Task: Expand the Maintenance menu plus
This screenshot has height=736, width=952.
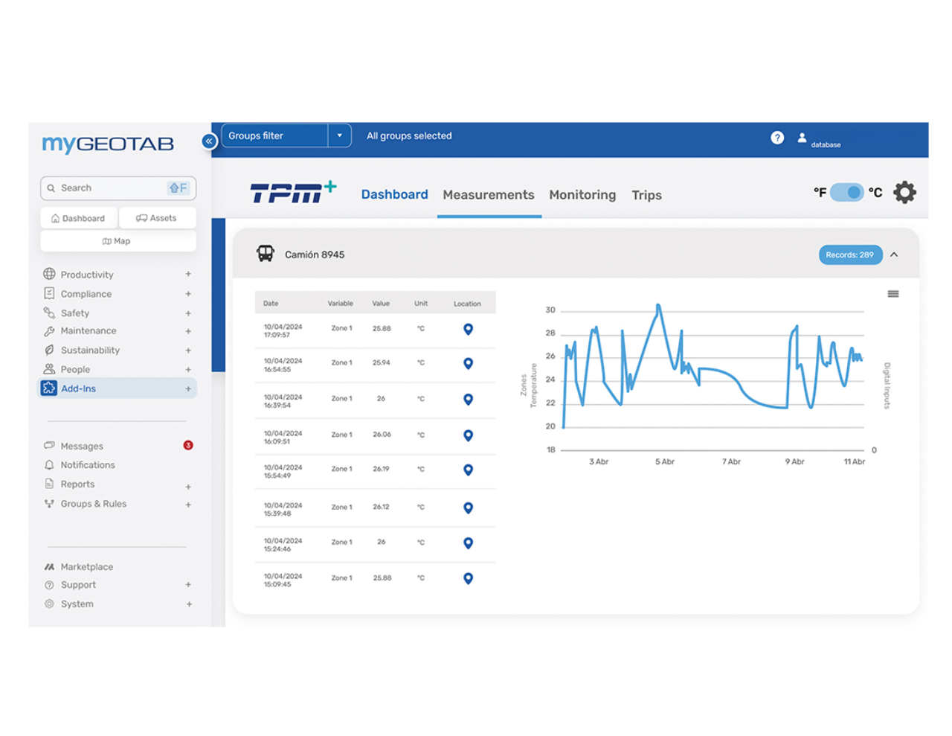Action: [x=188, y=331]
